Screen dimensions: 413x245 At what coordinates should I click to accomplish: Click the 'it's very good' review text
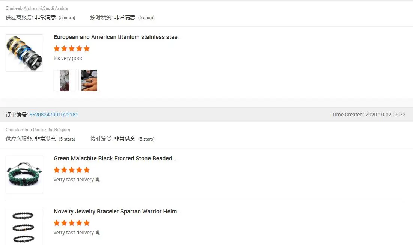[68, 58]
